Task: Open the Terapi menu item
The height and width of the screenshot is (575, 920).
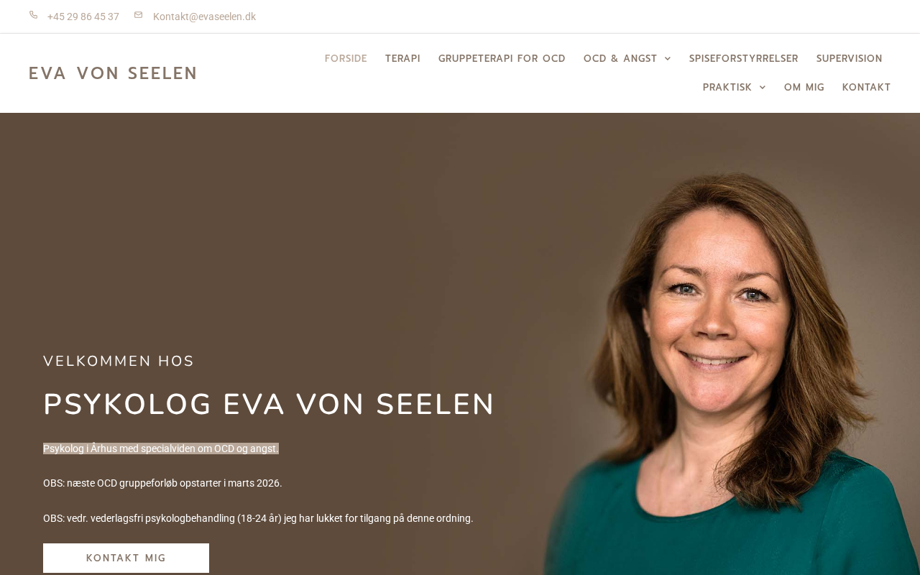Action: (402, 59)
